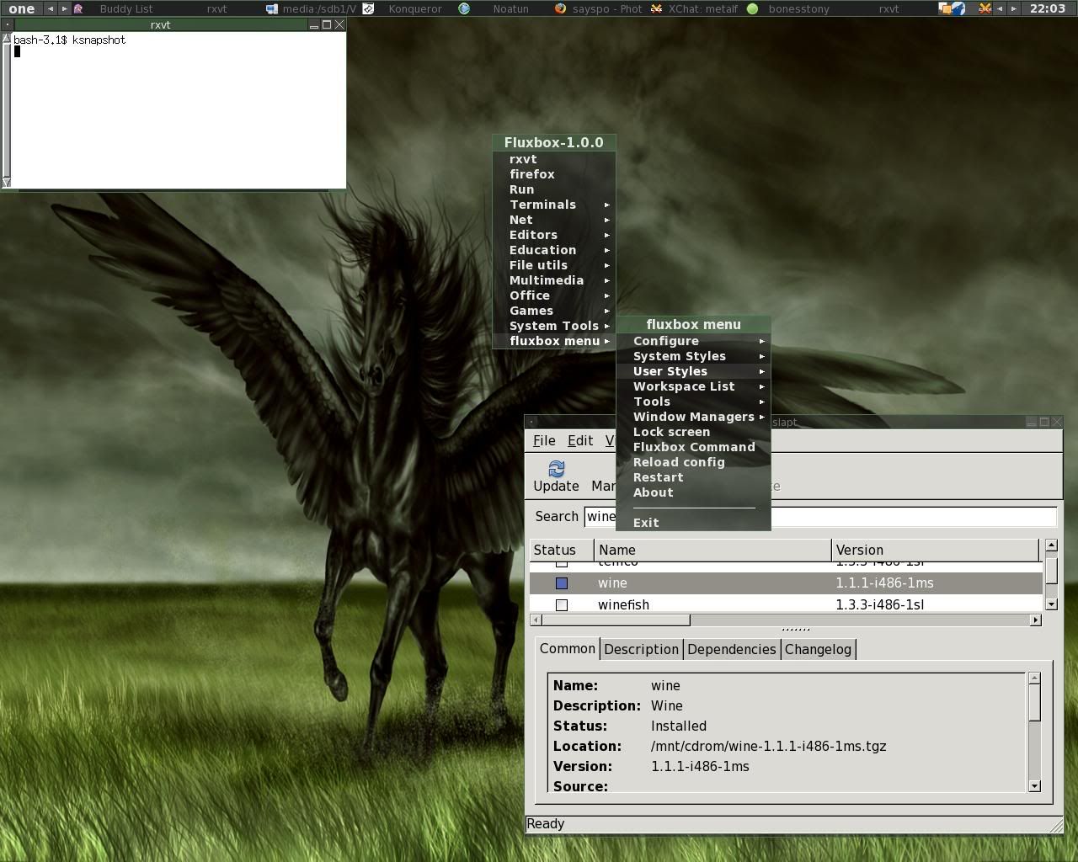Viewport: 1078px width, 862px height.
Task: Expand the Games submenu
Action: coord(554,311)
